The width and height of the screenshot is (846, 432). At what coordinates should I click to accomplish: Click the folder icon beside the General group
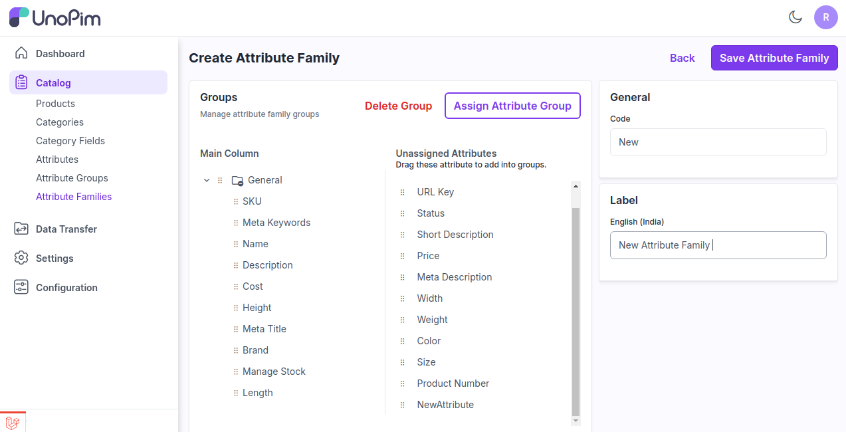pyautogui.click(x=237, y=179)
